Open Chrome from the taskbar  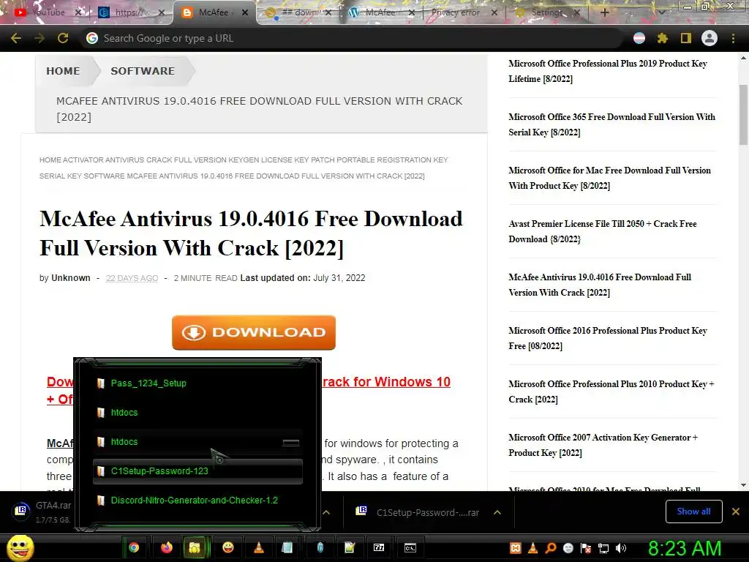134,547
